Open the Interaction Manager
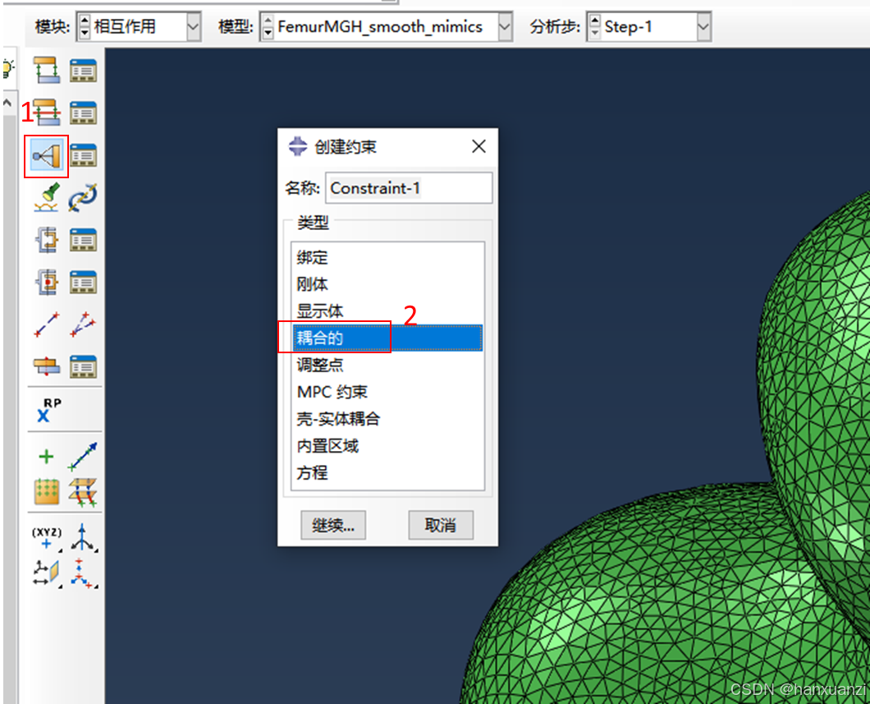The image size is (870, 704). coord(83,71)
